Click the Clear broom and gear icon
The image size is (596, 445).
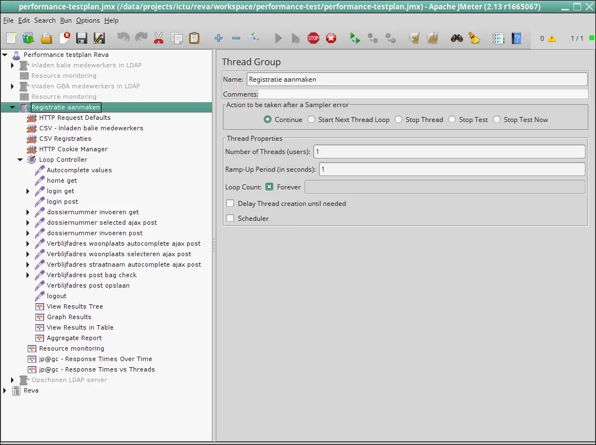414,38
